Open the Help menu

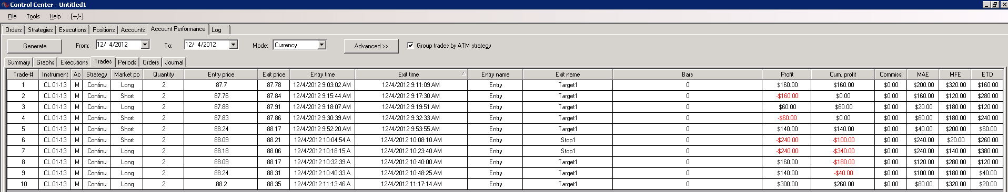click(55, 16)
